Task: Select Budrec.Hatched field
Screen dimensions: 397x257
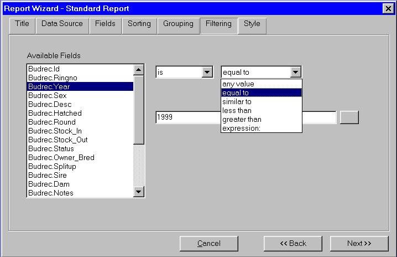Action: (x=80, y=114)
